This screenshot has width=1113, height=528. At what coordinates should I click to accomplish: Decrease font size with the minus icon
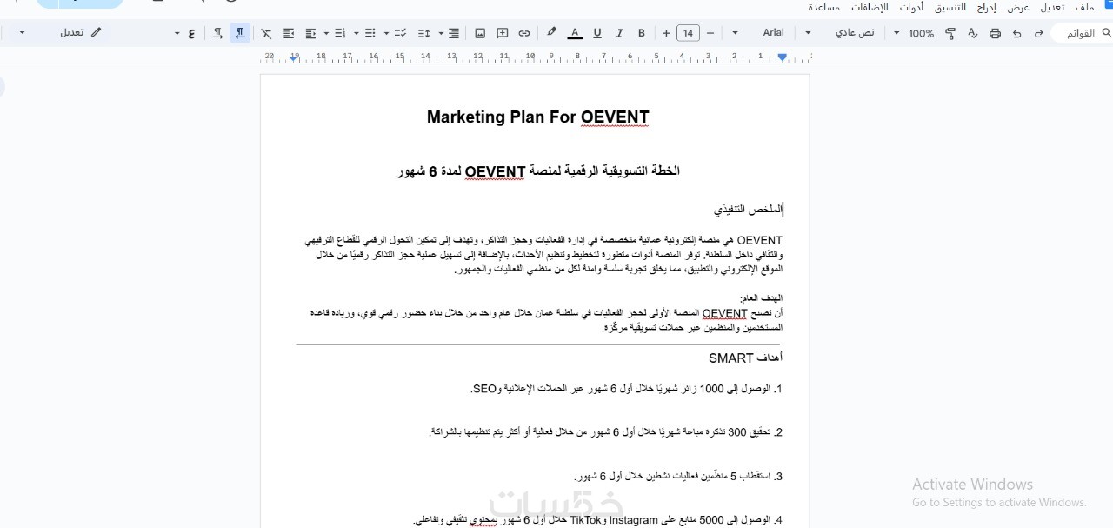(x=710, y=33)
